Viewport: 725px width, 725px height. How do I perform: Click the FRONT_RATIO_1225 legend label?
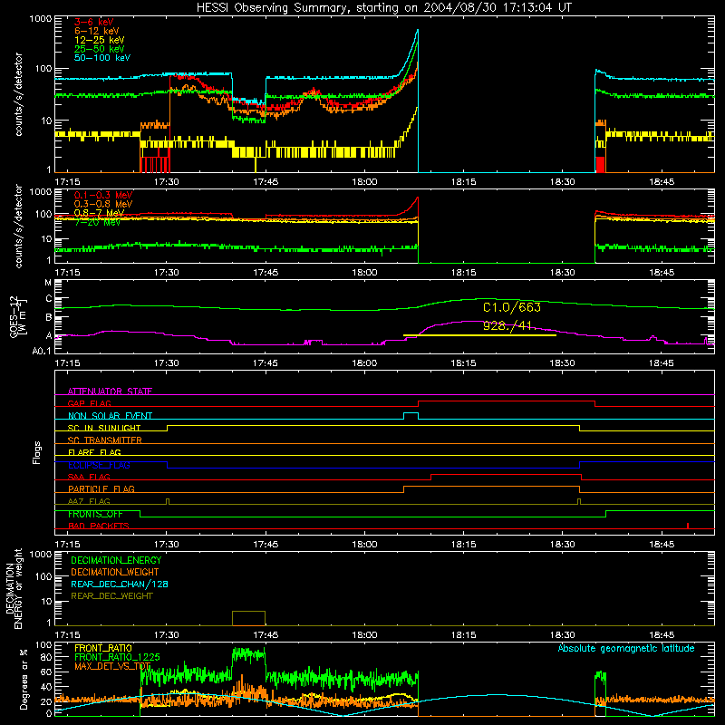coord(117,657)
